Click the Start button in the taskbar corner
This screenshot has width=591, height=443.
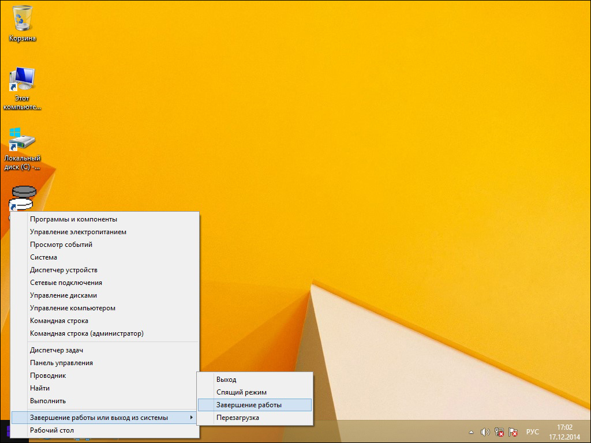[x=5, y=431]
